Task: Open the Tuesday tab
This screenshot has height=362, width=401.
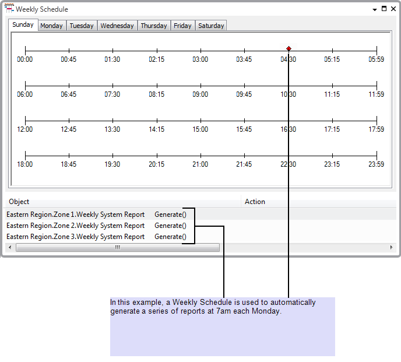Action: tap(82, 26)
